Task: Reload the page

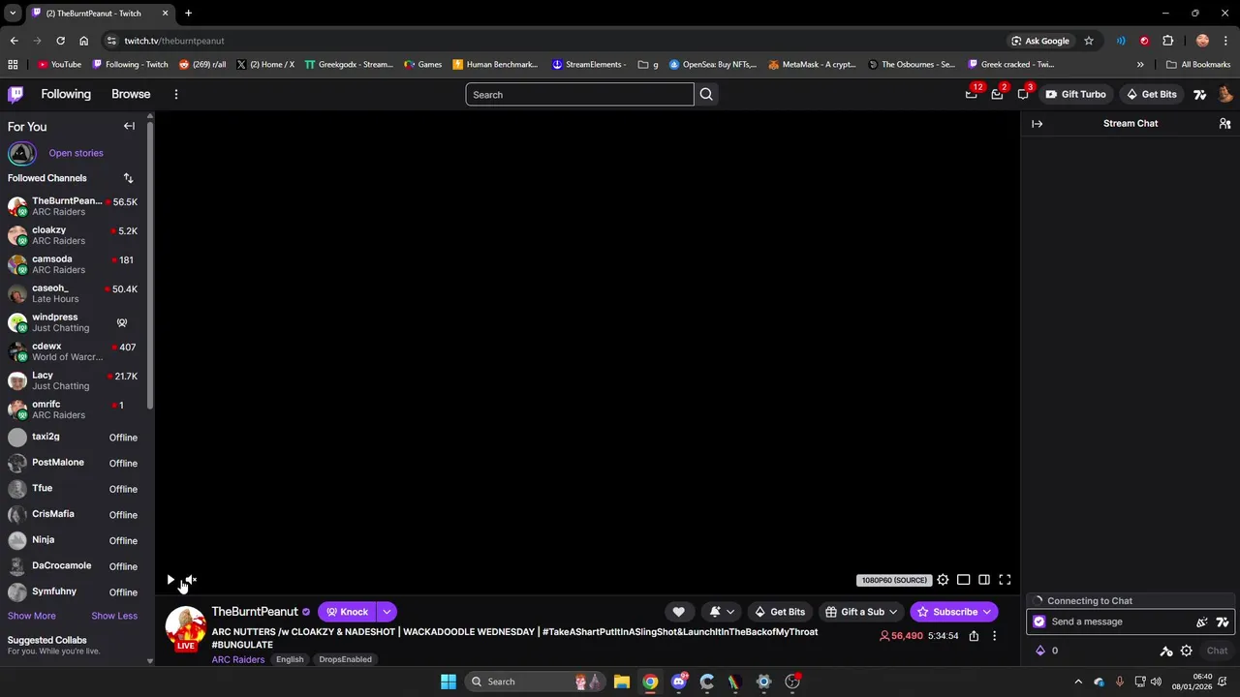Action: (x=60, y=41)
